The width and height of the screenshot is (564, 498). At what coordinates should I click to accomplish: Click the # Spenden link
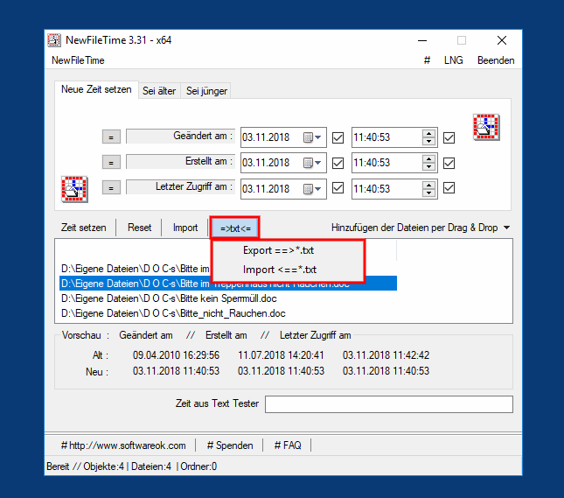[230, 445]
